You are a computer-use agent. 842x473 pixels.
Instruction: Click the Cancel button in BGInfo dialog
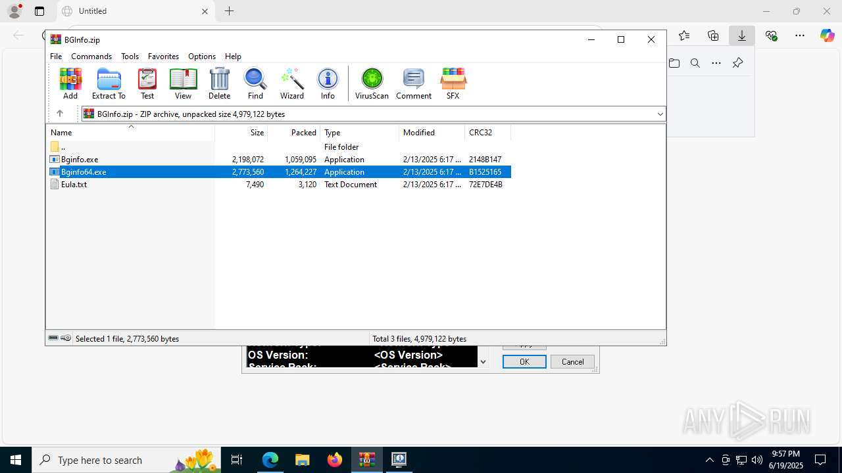pyautogui.click(x=572, y=361)
